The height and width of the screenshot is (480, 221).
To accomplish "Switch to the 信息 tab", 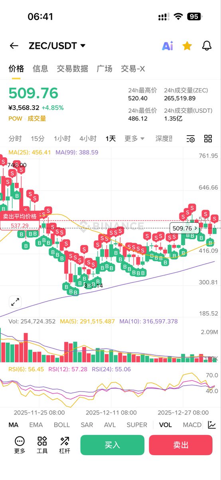I will (40, 69).
